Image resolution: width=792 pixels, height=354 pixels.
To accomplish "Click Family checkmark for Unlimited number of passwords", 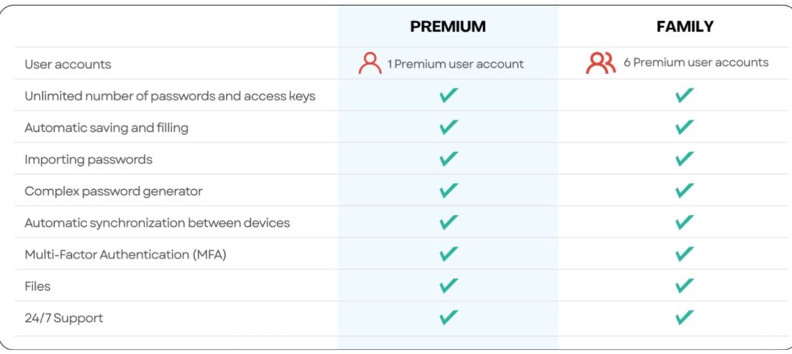I will click(684, 96).
